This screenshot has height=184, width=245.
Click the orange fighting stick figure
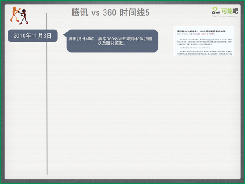[x=15, y=14]
